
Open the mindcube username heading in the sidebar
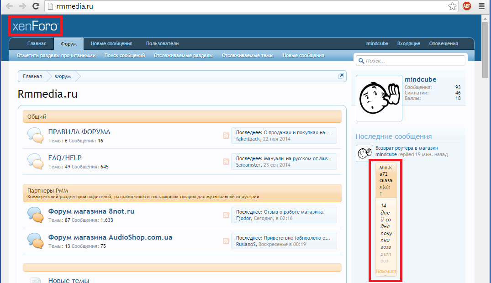[x=420, y=79]
